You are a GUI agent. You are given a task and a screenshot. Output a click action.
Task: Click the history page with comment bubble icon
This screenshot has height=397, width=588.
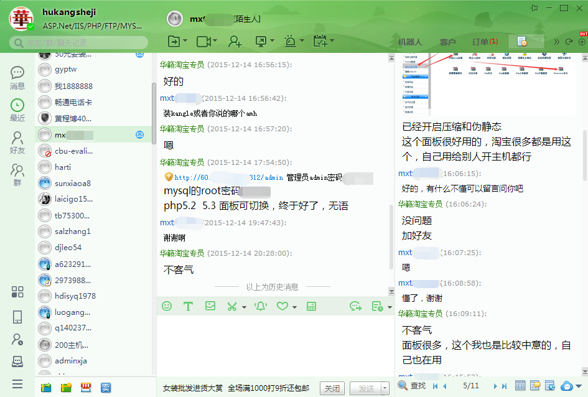coord(535,385)
